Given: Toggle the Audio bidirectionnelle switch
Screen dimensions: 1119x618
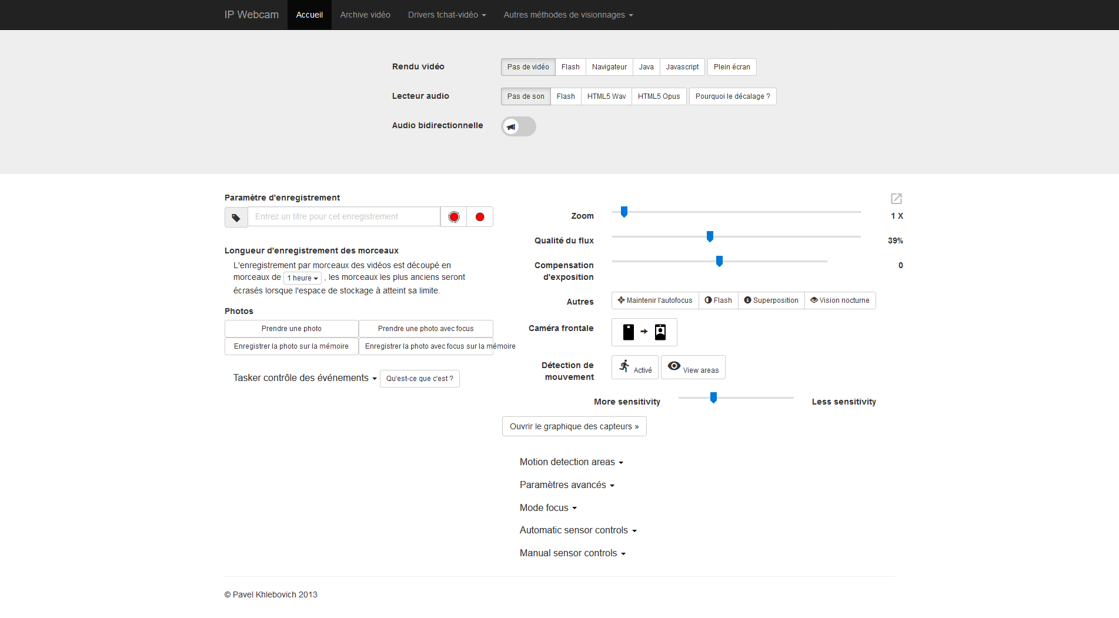Looking at the screenshot, I should (x=518, y=126).
